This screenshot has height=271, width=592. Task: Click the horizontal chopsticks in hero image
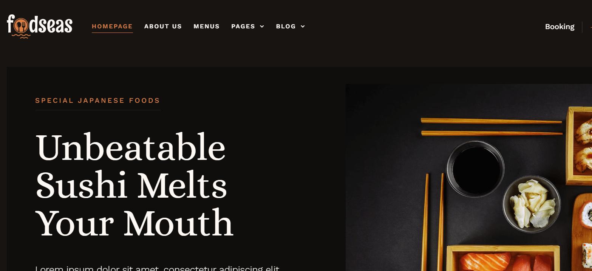tap(492, 127)
